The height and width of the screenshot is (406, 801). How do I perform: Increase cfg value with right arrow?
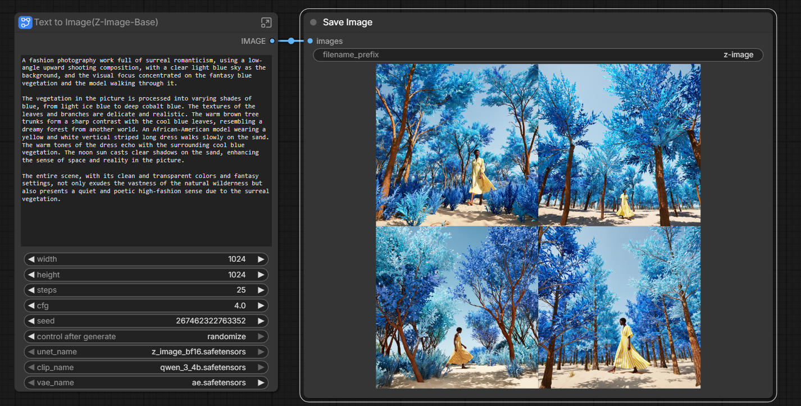[261, 305]
